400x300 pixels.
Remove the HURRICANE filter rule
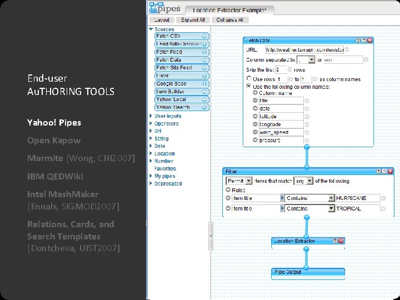click(228, 198)
